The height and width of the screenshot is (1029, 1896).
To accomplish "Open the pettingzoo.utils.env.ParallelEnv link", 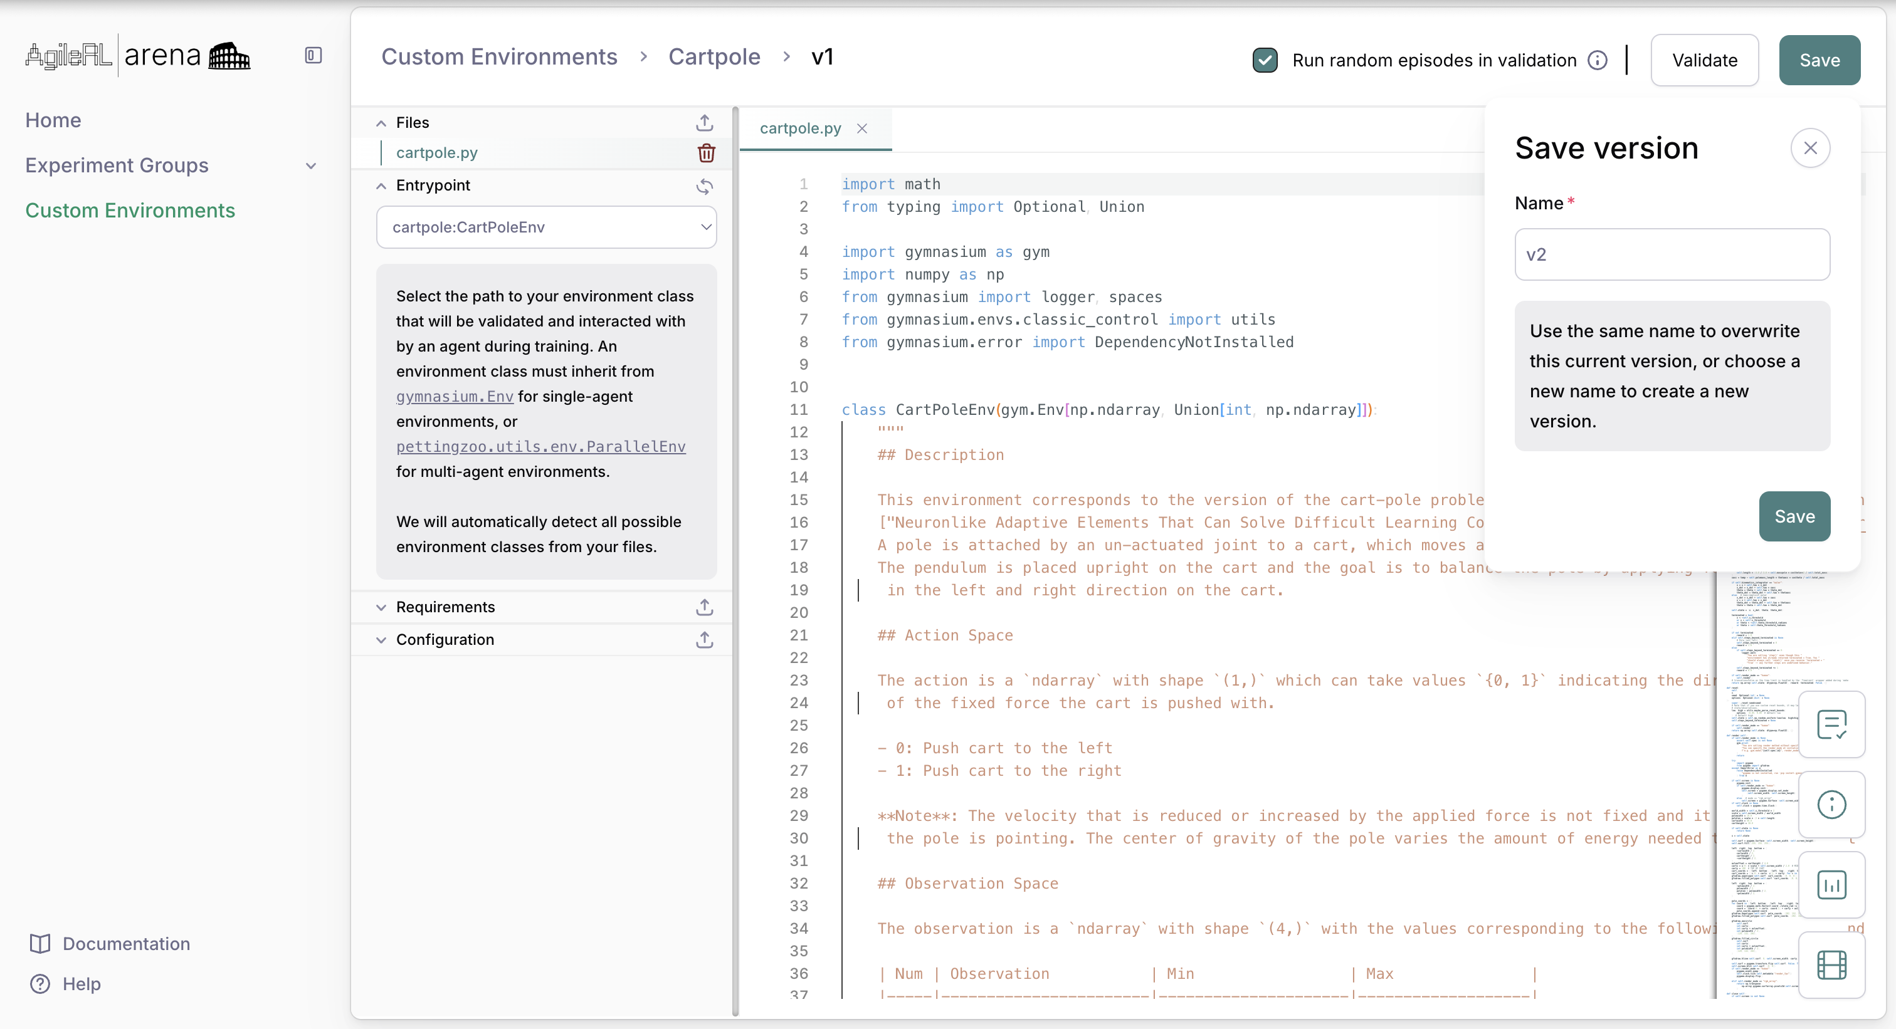I will (540, 446).
